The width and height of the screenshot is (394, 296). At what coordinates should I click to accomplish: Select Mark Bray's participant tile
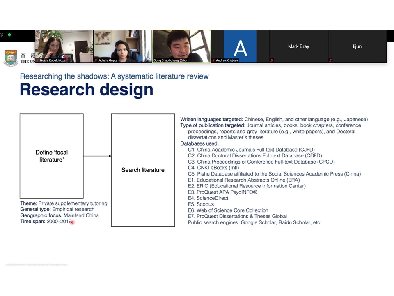[298, 46]
